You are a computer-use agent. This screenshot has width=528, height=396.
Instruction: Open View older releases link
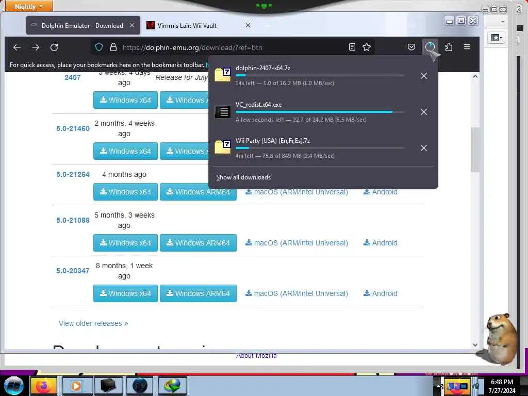(x=93, y=324)
